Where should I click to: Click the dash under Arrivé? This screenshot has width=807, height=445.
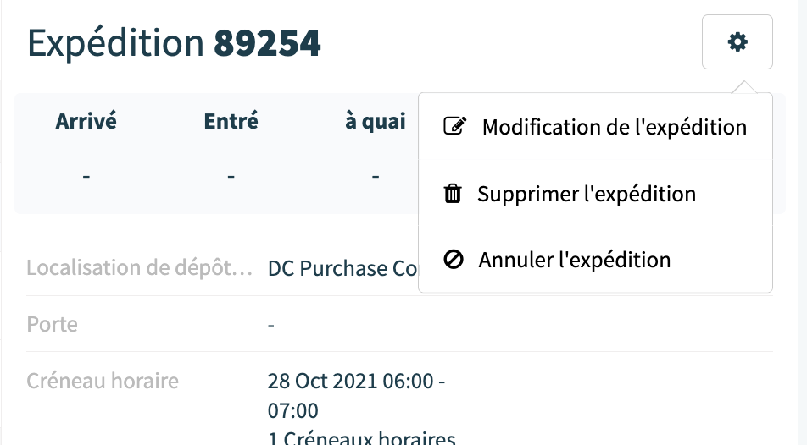pyautogui.click(x=86, y=176)
